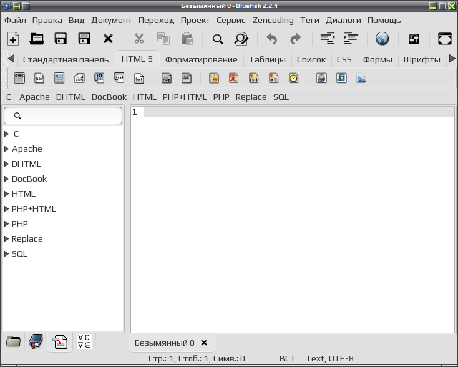Expand the PHP snippets tree node
The image size is (458, 367).
[6, 224]
